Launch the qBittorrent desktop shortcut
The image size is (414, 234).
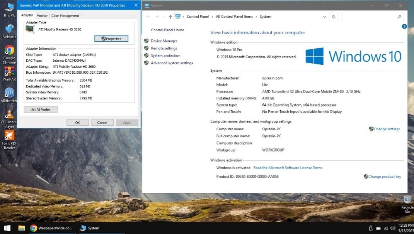click(x=9, y=95)
